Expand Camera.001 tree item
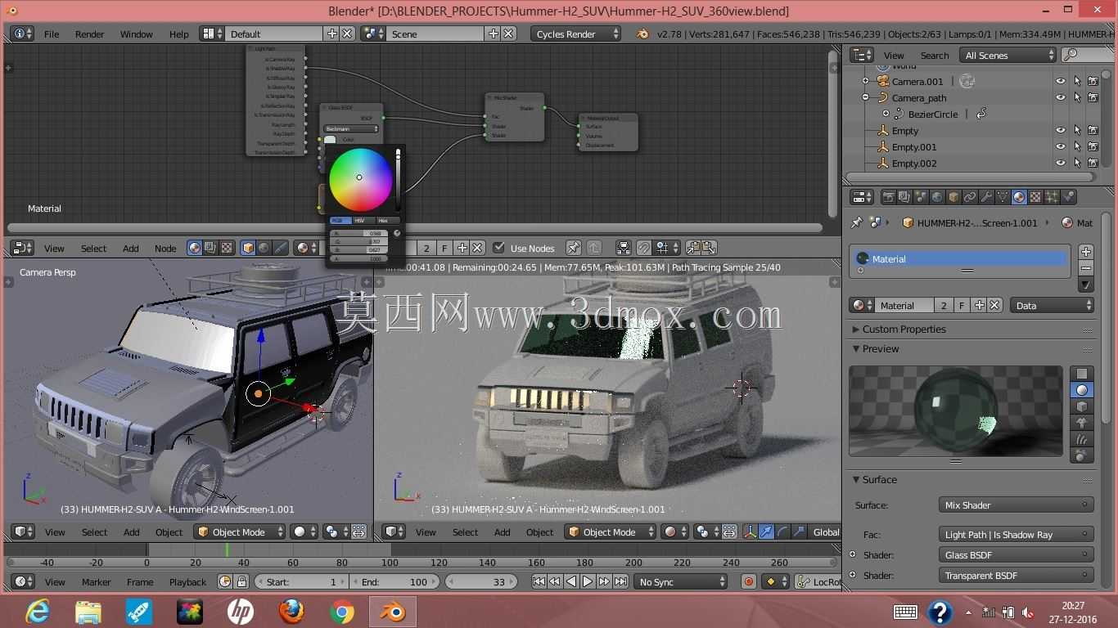 [866, 81]
